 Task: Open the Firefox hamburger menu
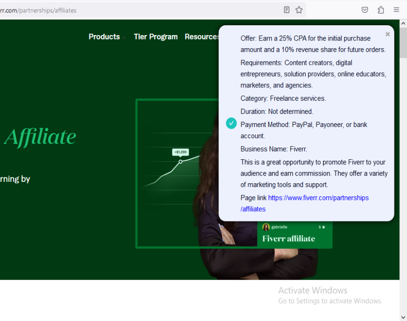tap(396, 10)
